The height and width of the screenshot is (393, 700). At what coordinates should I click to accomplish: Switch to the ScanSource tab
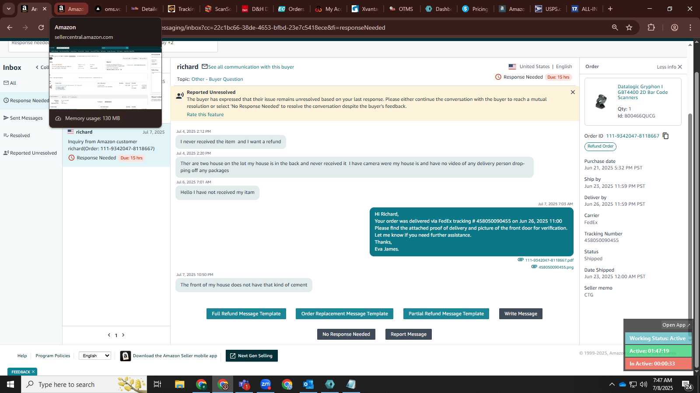tap(219, 9)
